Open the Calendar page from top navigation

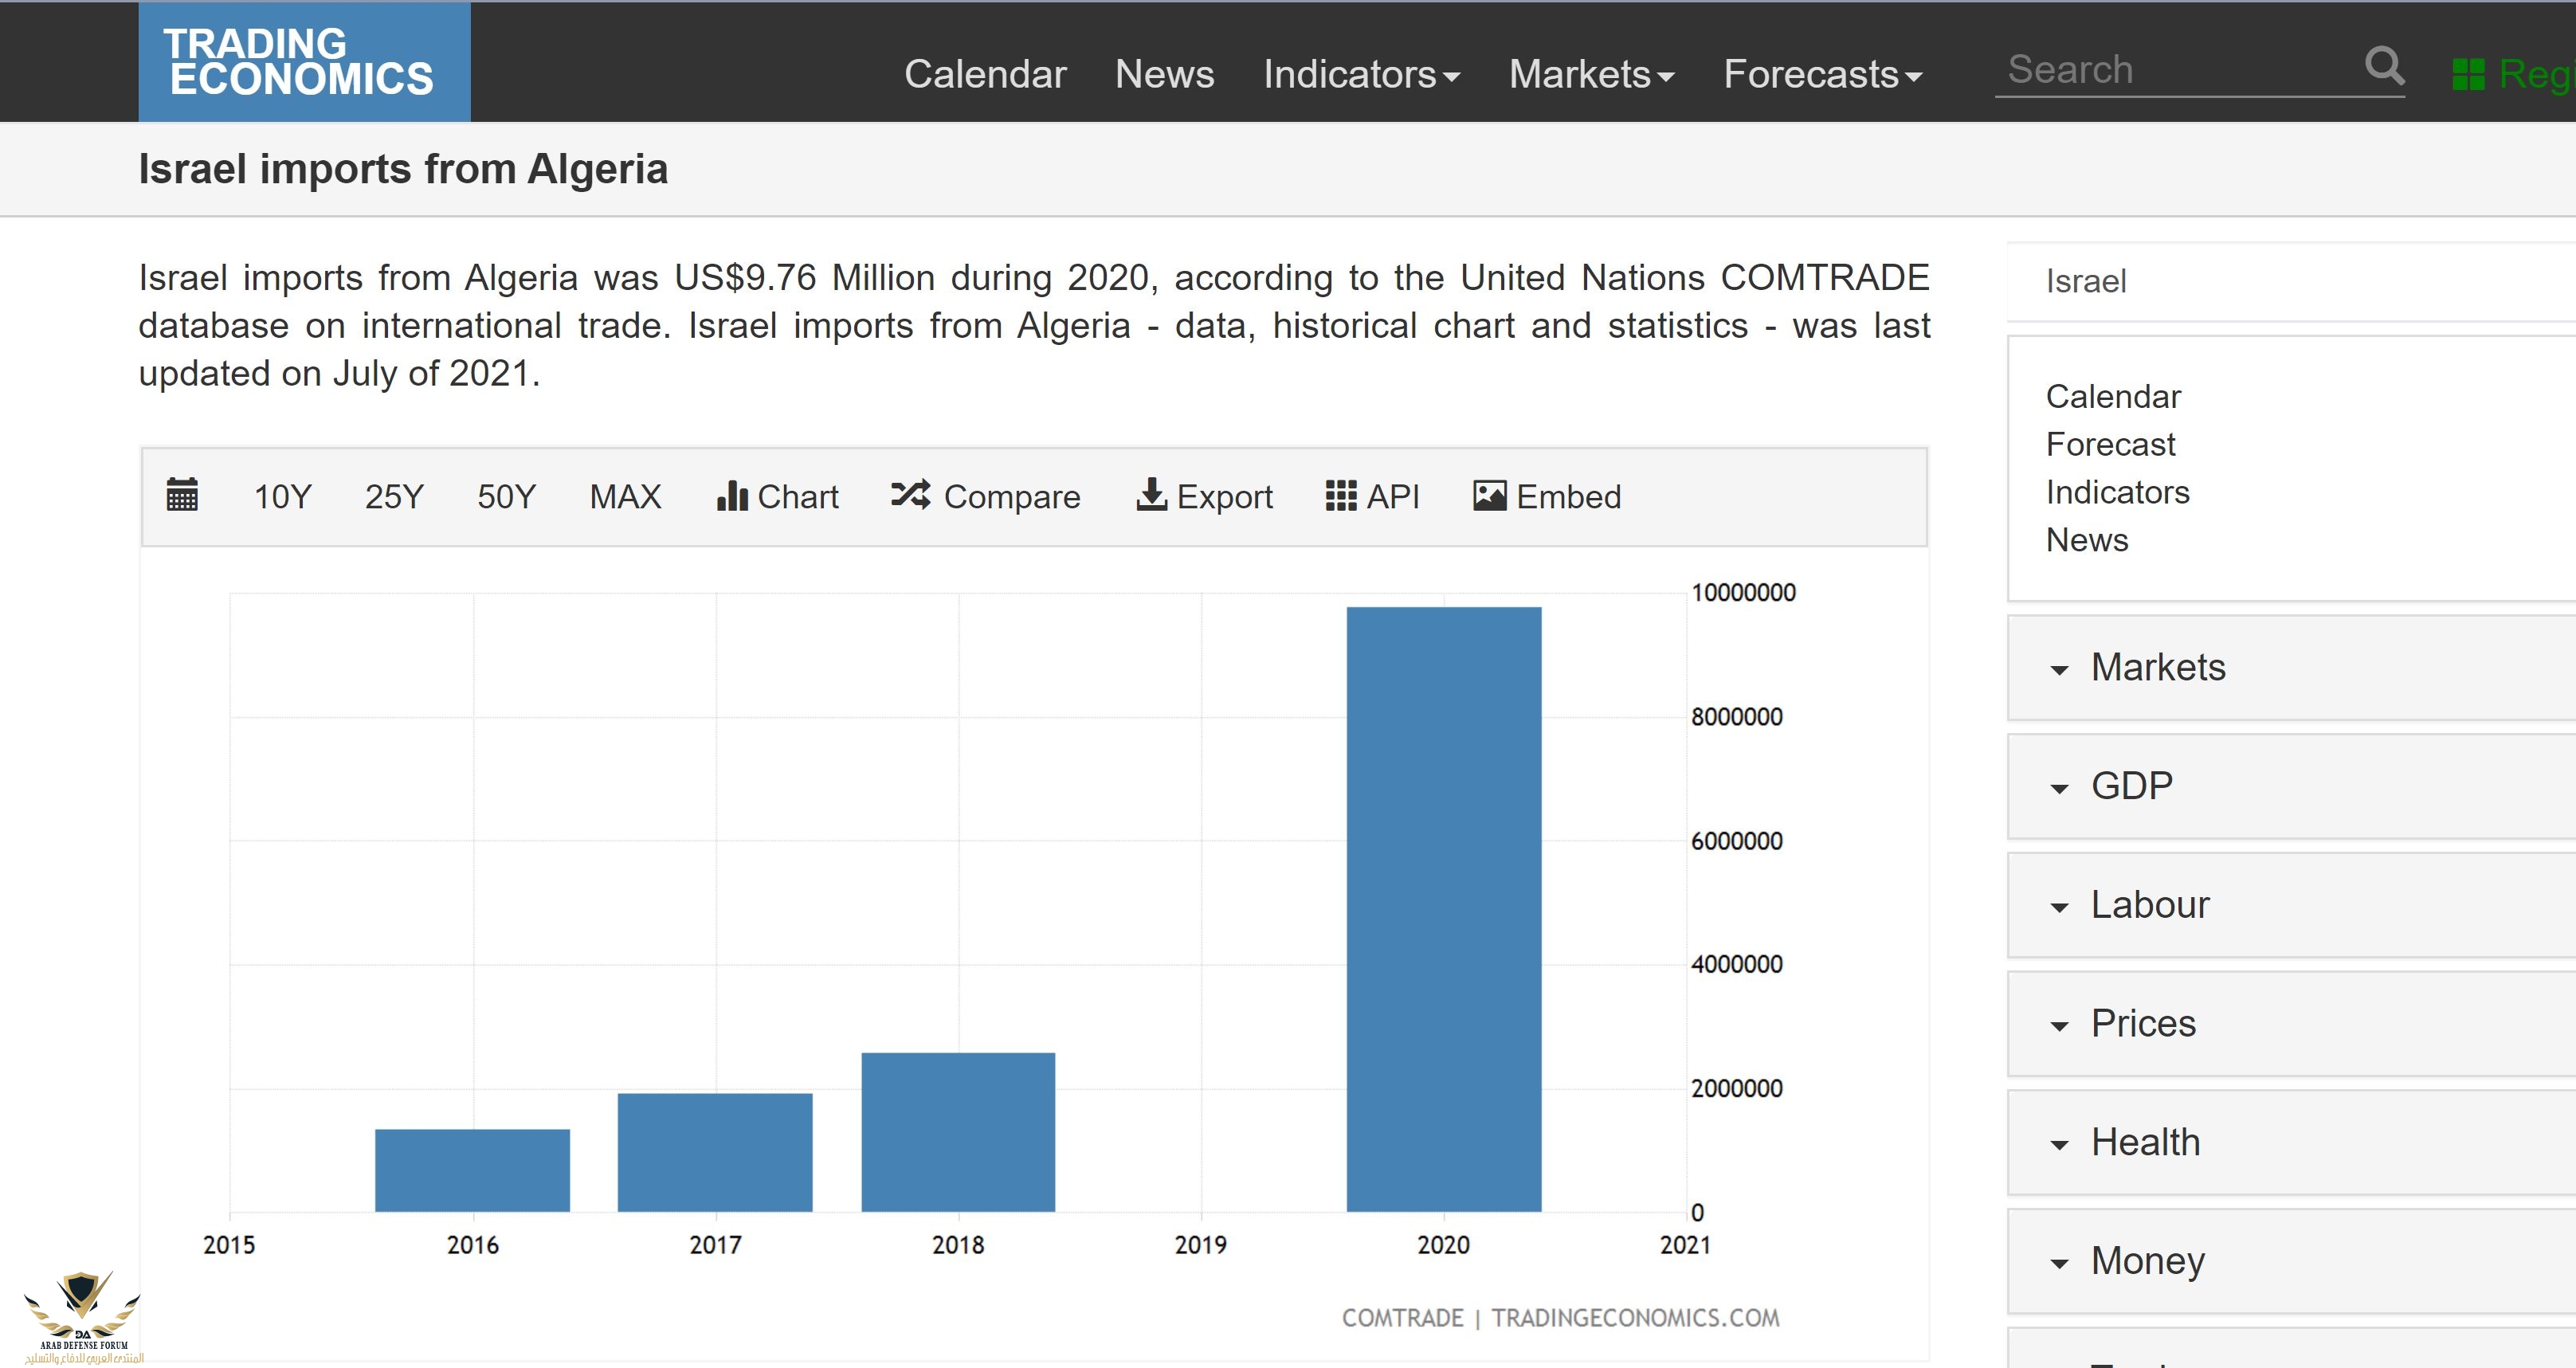[x=985, y=74]
